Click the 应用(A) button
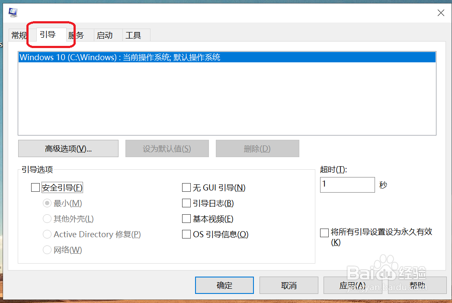 coord(353,285)
